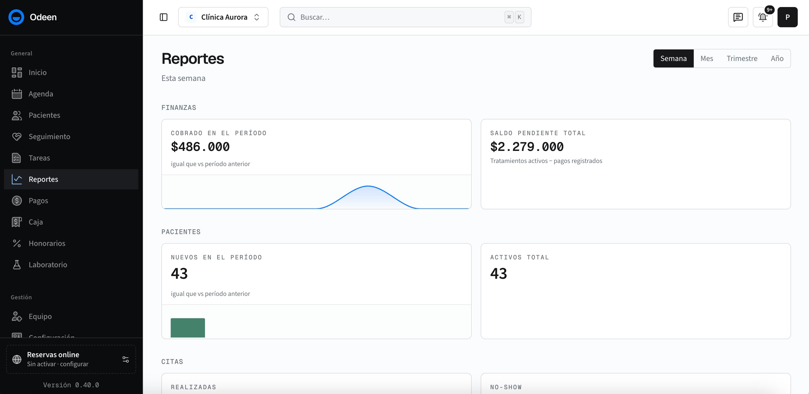This screenshot has height=394, width=809.
Task: Go to Inicio in the sidebar
Action: (71, 72)
